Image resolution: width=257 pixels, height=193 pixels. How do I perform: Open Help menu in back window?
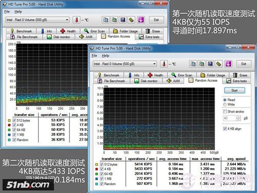point(18,11)
